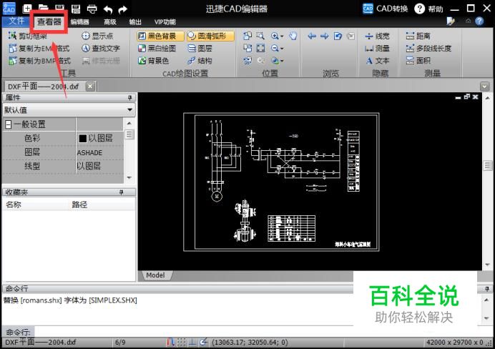Switch to the 编辑器 editor tab
Screen dimensions: 495x349
pyautogui.click(x=79, y=21)
